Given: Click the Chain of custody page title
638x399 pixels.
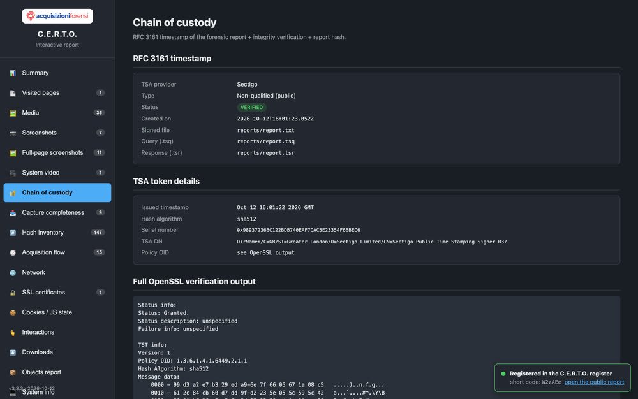Looking at the screenshot, I should (x=175, y=22).
